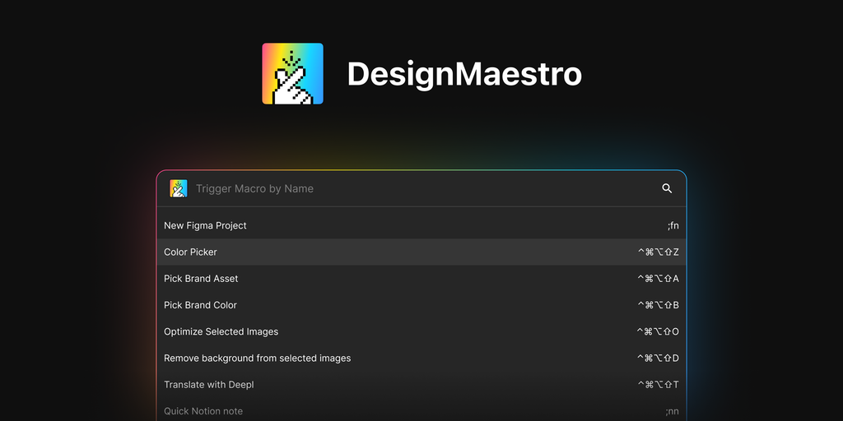Select Translate with Deepl macro
This screenshot has width=843, height=421.
(421, 385)
